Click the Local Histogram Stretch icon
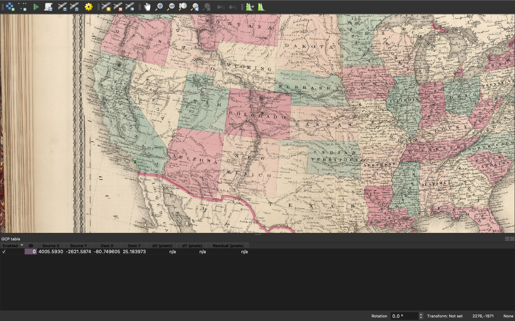The width and height of the screenshot is (515, 321). point(261,7)
